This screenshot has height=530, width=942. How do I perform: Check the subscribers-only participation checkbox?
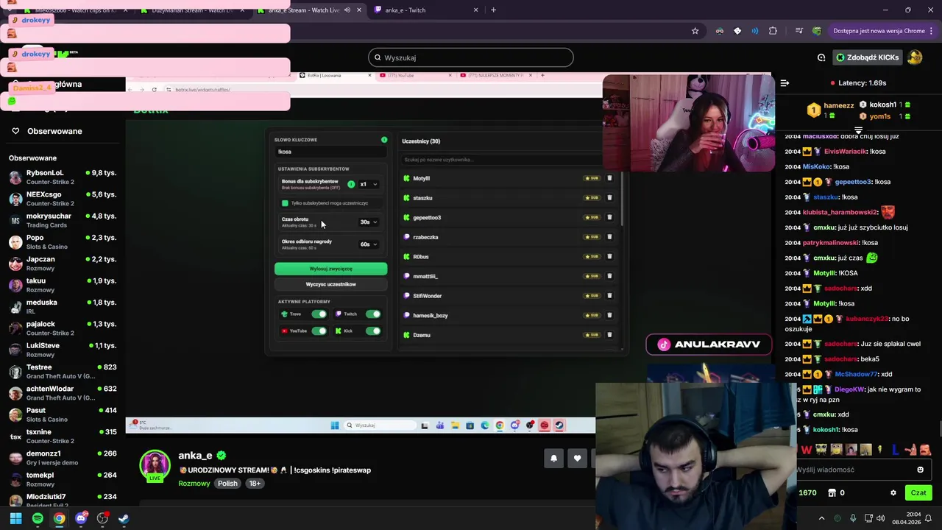click(x=286, y=203)
